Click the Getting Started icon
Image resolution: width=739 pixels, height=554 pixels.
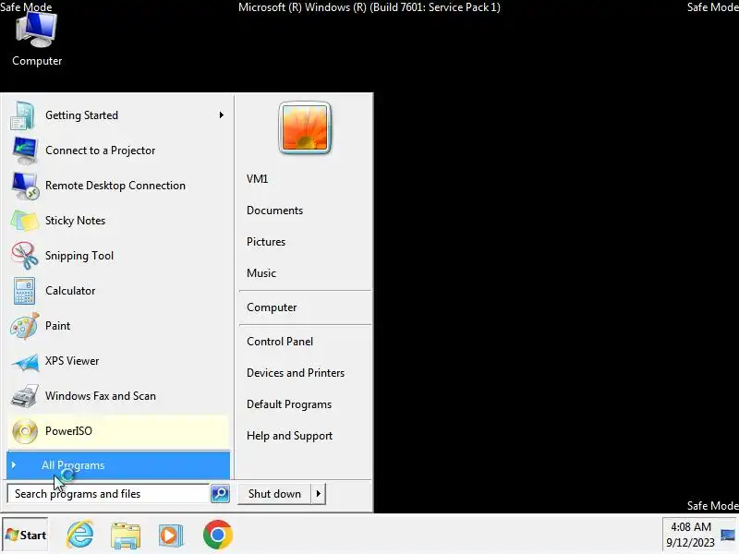coord(24,115)
